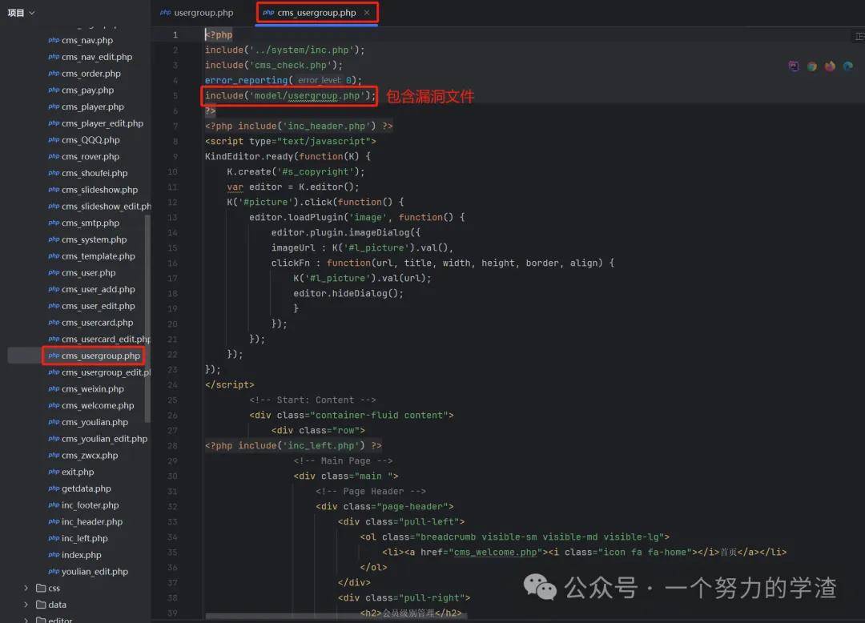Open cms_QQQ.php from the project tree
Image resolution: width=865 pixels, height=623 pixels.
tap(84, 140)
